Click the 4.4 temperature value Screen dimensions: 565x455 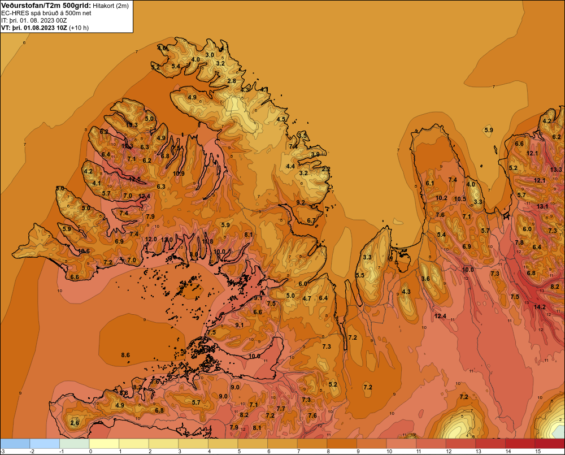[x=290, y=166]
